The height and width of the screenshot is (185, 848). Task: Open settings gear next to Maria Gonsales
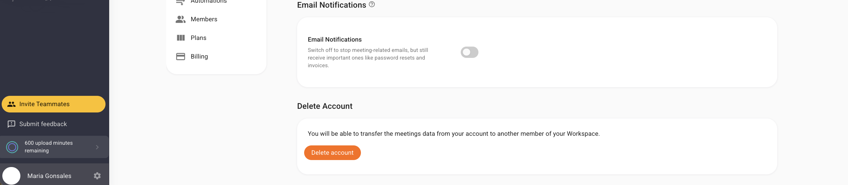coord(97,176)
